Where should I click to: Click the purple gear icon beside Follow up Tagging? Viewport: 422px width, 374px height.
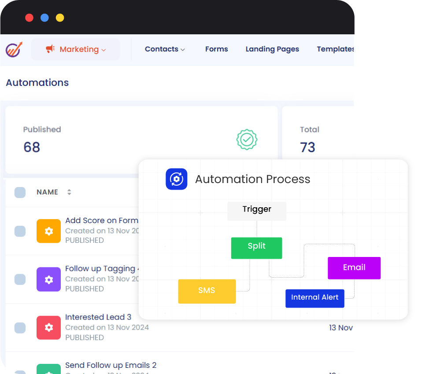point(48,279)
